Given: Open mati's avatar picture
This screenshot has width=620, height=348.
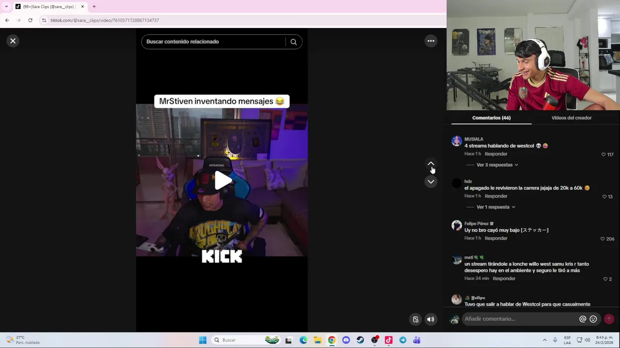Looking at the screenshot, I should [x=457, y=260].
